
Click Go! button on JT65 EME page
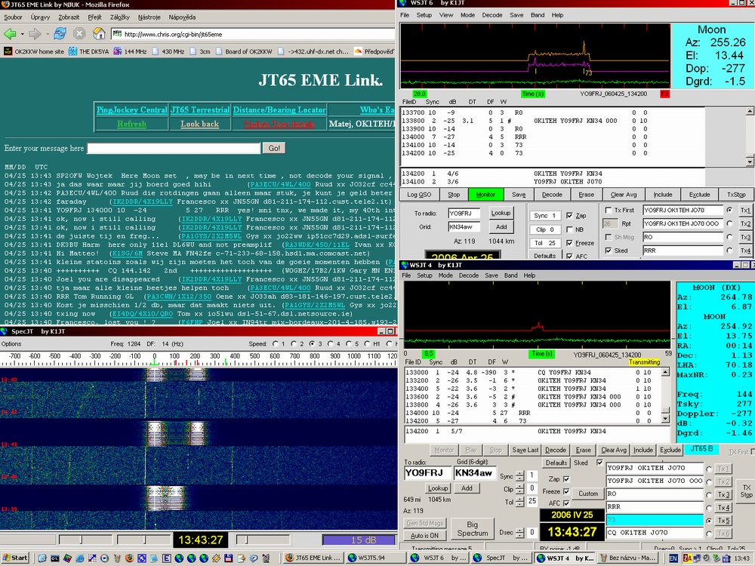(x=274, y=148)
